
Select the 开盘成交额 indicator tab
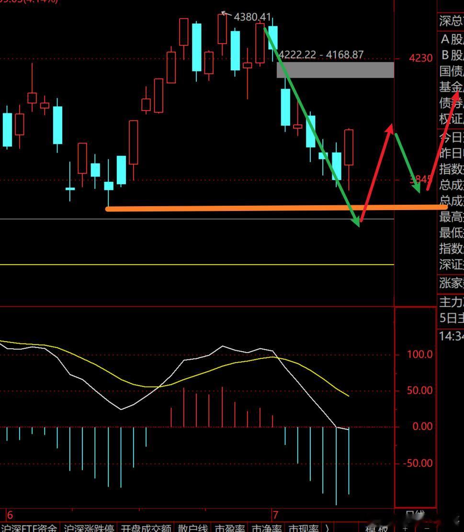(146, 528)
